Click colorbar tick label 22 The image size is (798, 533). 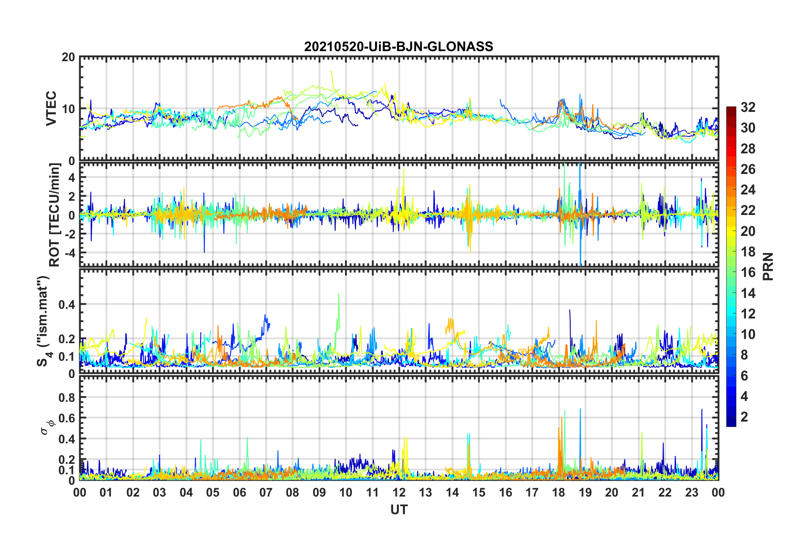coord(748,210)
